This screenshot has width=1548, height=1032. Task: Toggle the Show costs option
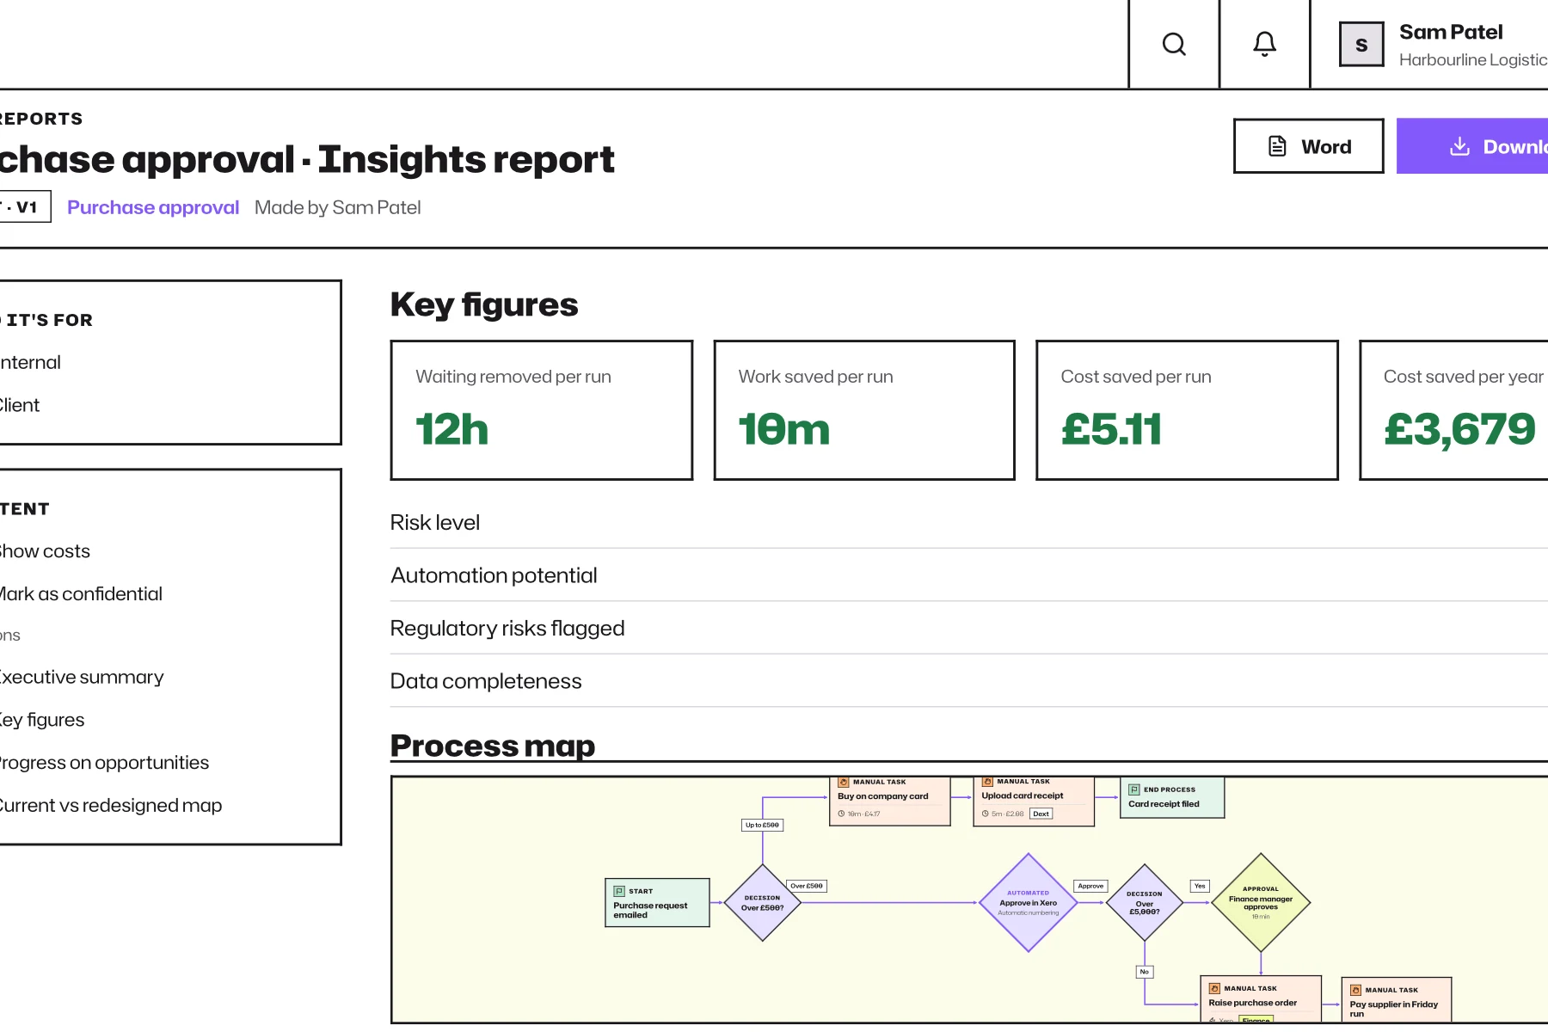tap(45, 551)
